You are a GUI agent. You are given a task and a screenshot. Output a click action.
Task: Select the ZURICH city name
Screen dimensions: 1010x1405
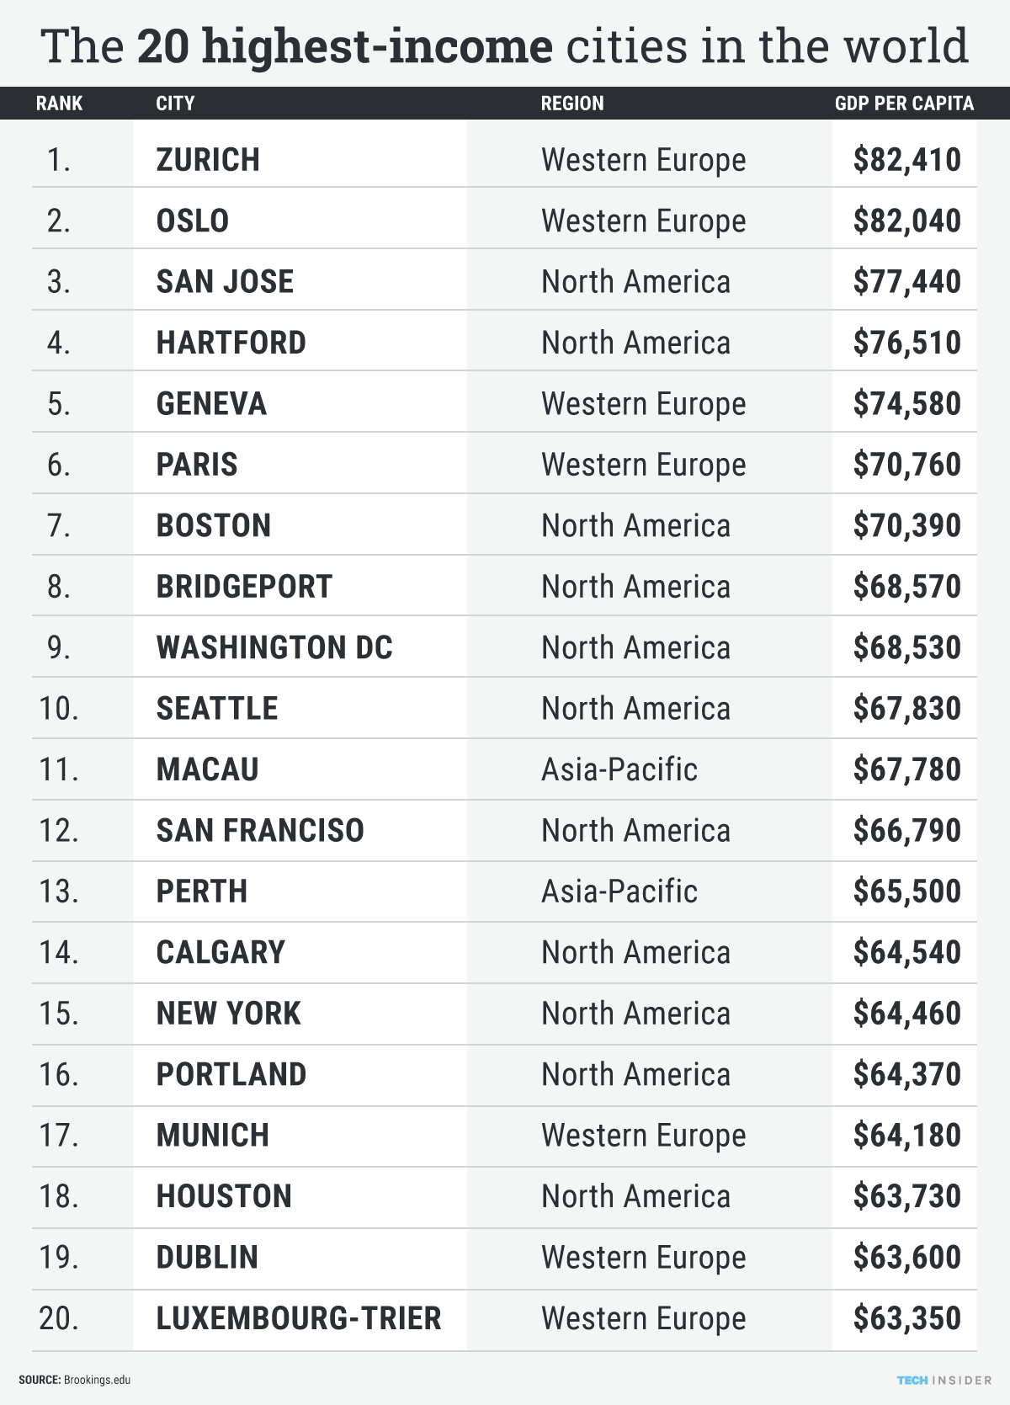208,160
